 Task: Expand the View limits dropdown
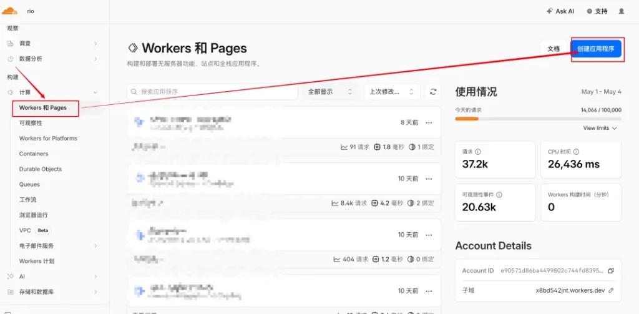coord(600,128)
